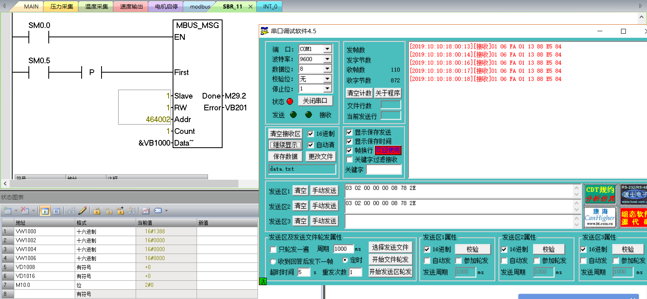Screen dimensions: 647x299
Task: Click the padlock with plus sign icon
Action: click(x=120, y=211)
